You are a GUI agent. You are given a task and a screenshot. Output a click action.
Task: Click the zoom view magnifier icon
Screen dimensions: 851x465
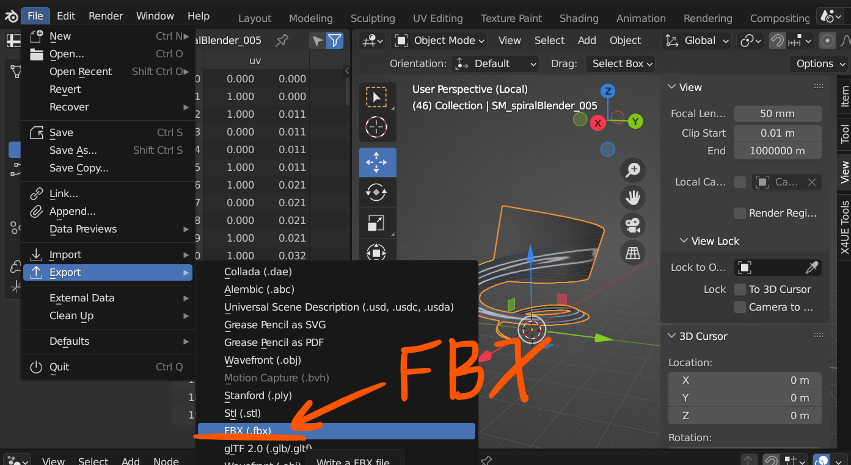634,170
